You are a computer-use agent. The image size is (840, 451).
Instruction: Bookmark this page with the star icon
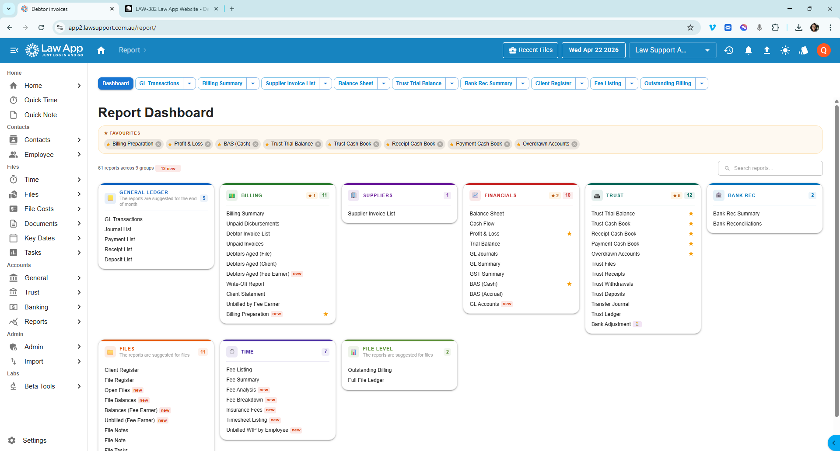pyautogui.click(x=690, y=28)
